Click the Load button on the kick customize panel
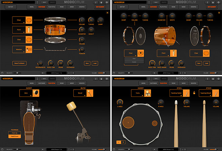 (207, 63)
